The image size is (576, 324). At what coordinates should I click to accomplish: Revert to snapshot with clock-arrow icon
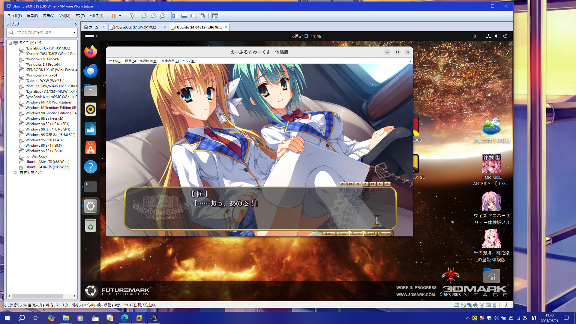point(153,16)
